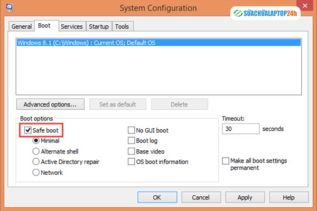
Task: Check OS boot information
Action: click(x=131, y=161)
